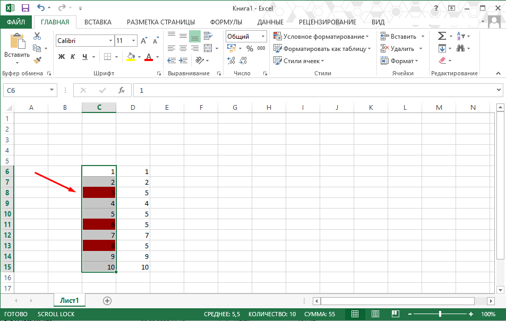Click the Стили ячеек button
This screenshot has width=506, height=321.
tap(298, 60)
